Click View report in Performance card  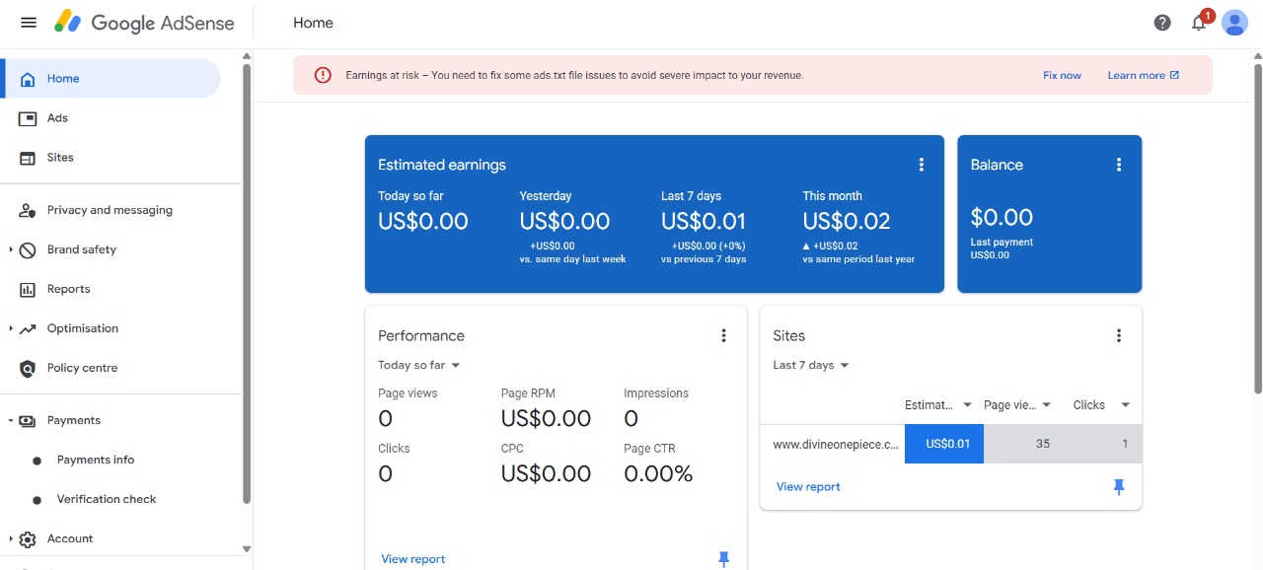click(x=413, y=559)
